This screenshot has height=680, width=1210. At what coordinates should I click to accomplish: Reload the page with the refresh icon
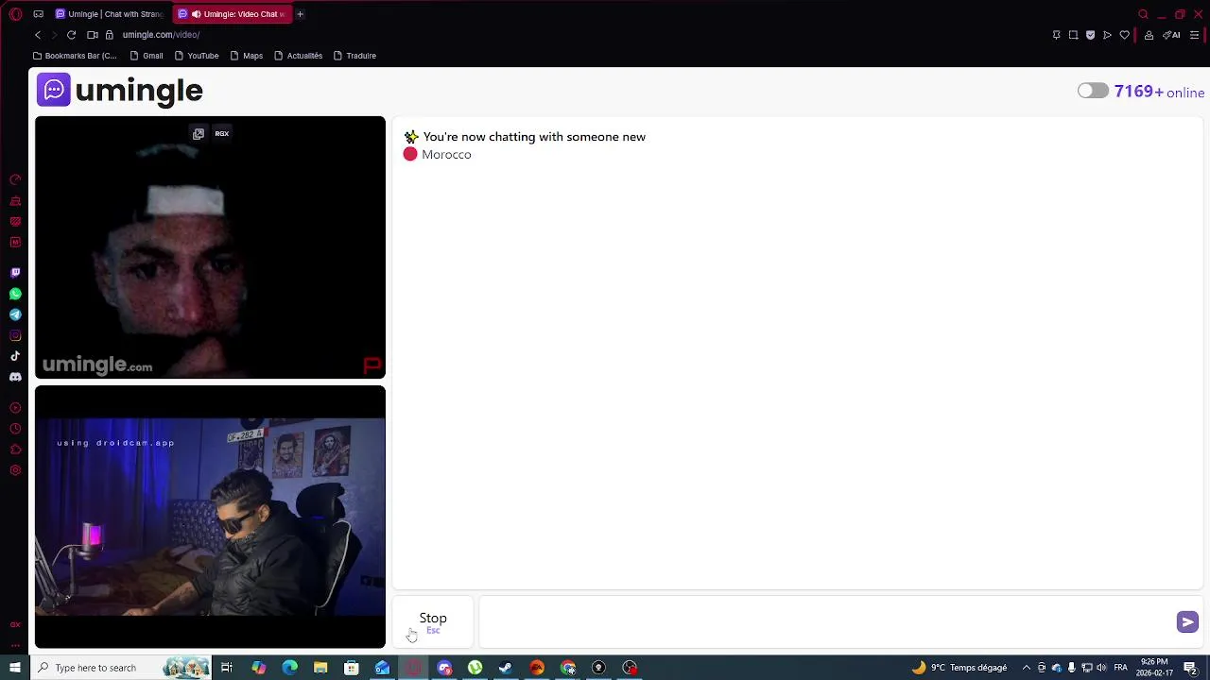(71, 35)
